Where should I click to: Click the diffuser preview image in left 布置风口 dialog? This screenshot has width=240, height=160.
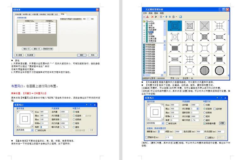24,119
